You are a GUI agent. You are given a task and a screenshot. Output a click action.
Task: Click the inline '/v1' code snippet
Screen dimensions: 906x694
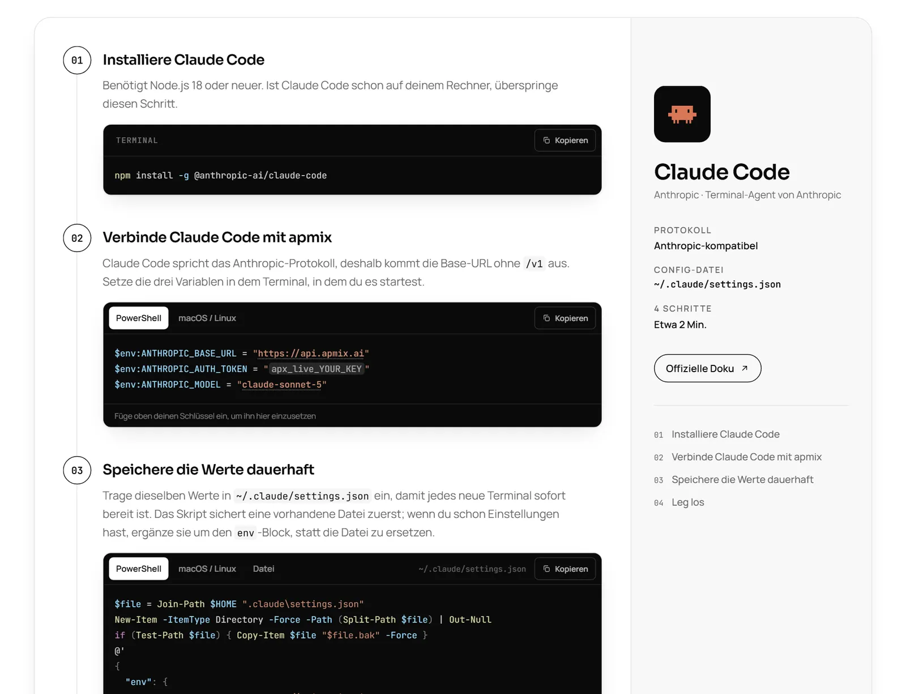tap(534, 263)
